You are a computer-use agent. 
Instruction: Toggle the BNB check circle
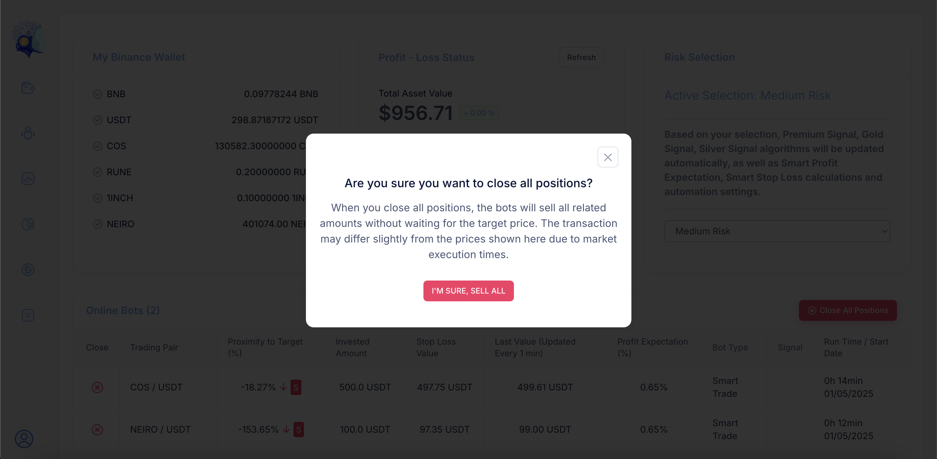point(98,94)
